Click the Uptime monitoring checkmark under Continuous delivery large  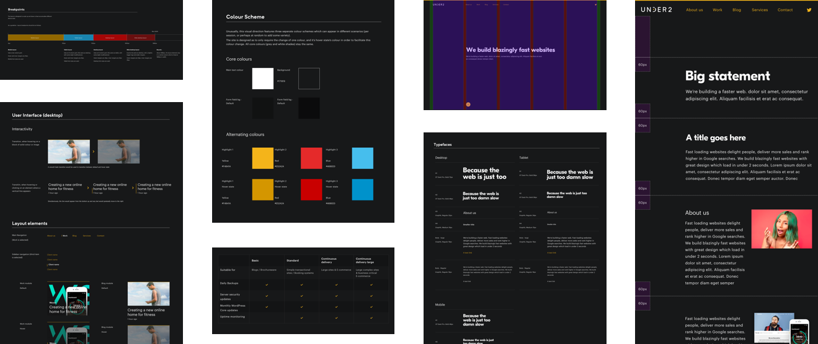pos(371,317)
